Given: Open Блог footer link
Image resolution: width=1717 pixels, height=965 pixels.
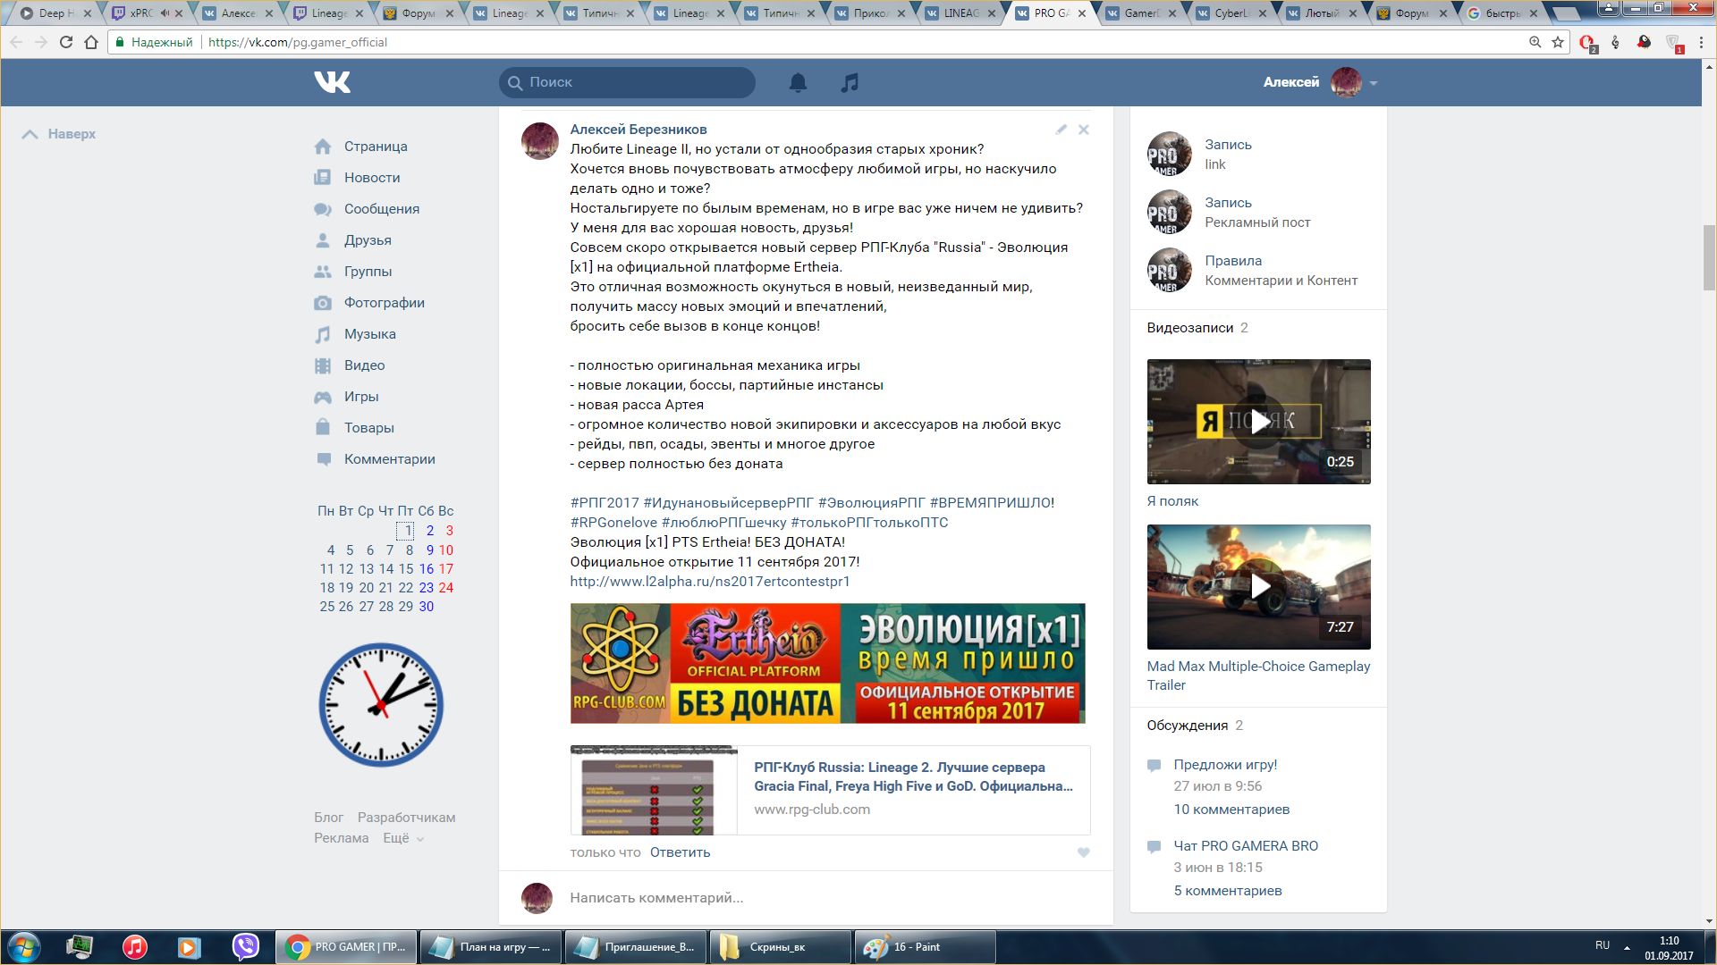Looking at the screenshot, I should (x=328, y=818).
